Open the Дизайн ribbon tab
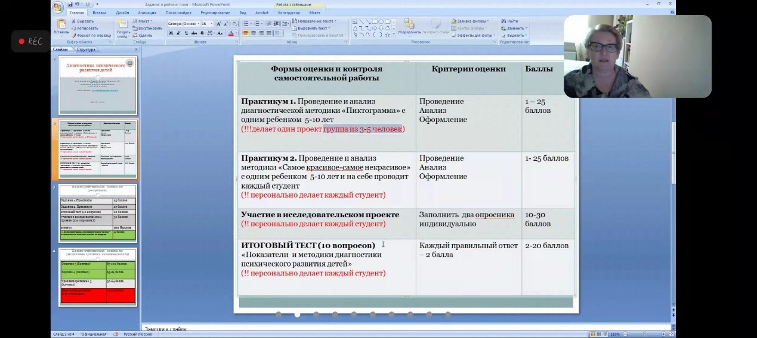 click(122, 12)
